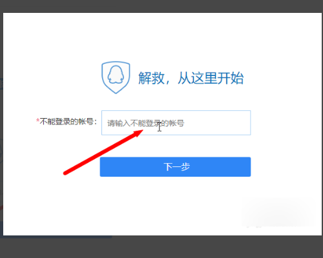Click the placeholder text 请输入不能登录的帐号
Image resolution: width=323 pixels, height=258 pixels.
[x=146, y=123]
